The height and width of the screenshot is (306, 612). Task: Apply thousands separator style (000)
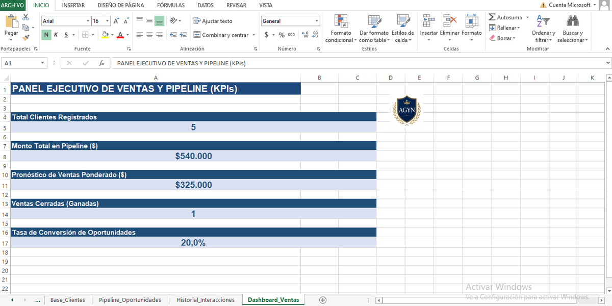tap(291, 35)
